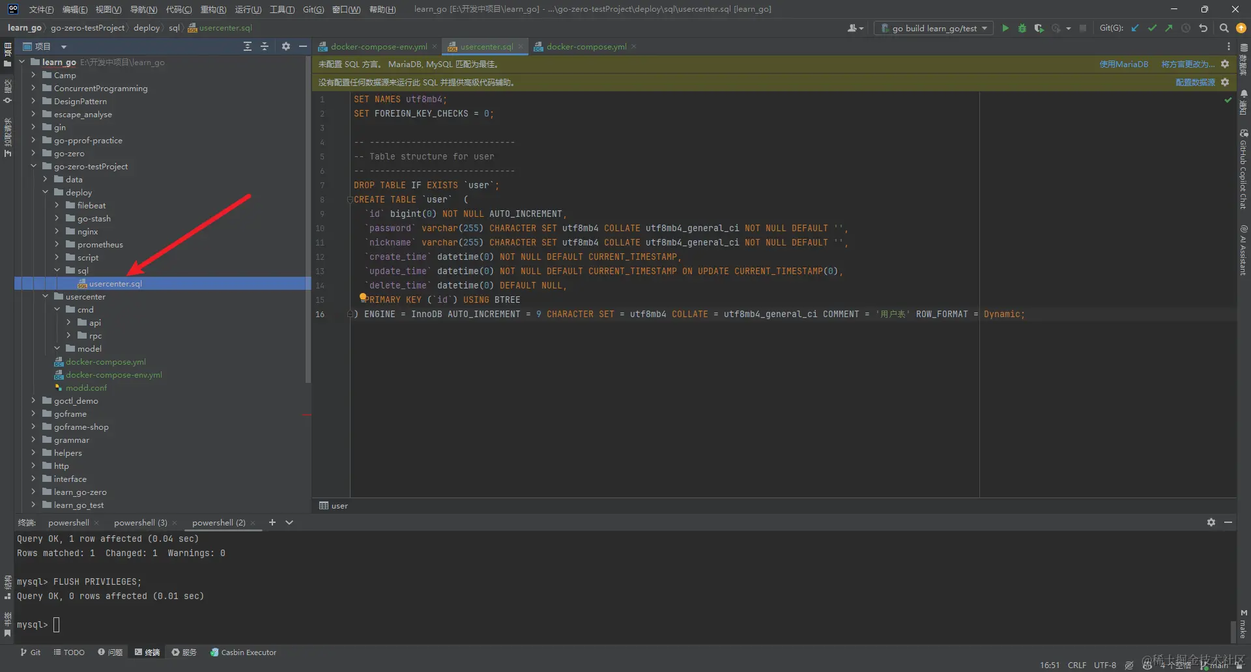Click project tree vertical scrollbar
1251x672 pixels.
coord(308,220)
